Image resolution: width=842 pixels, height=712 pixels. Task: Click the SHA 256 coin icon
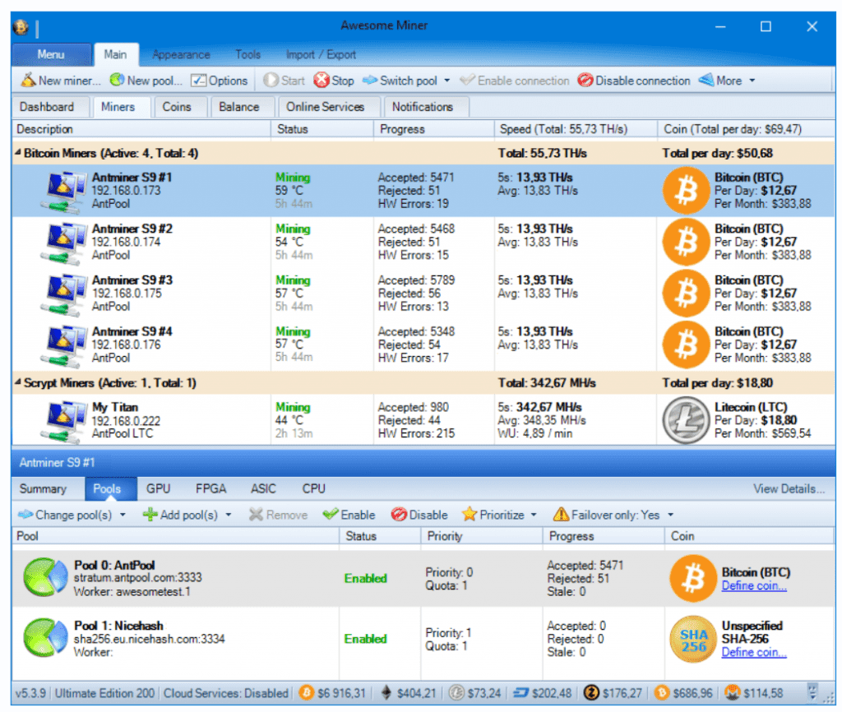693,639
